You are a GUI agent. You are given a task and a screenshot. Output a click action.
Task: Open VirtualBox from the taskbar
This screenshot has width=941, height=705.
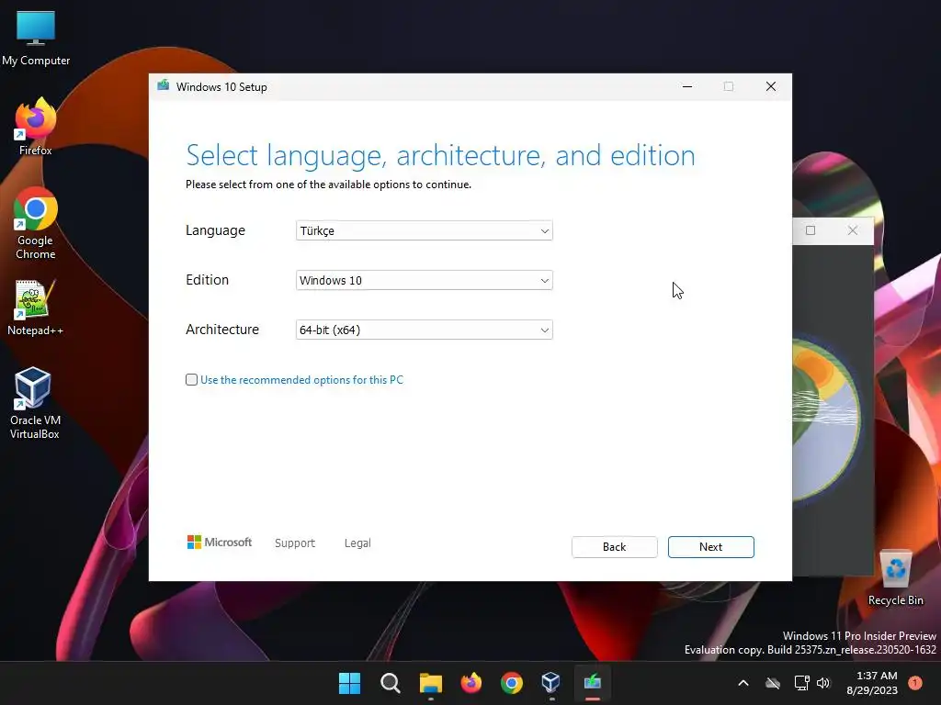click(x=551, y=683)
